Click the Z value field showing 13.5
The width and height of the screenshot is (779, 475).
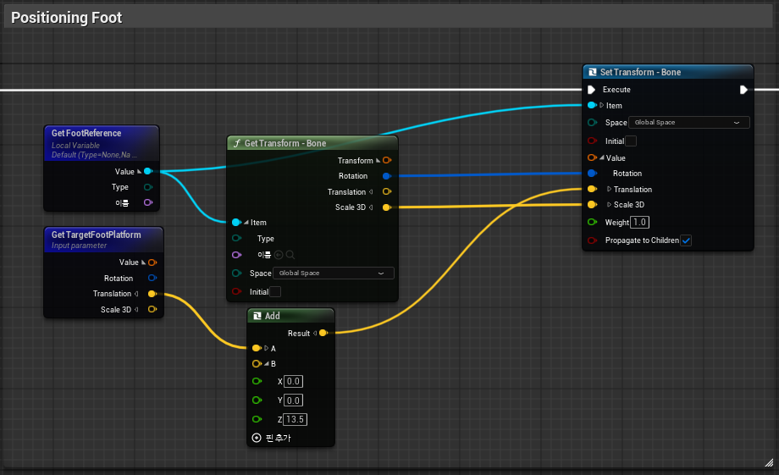(x=296, y=419)
